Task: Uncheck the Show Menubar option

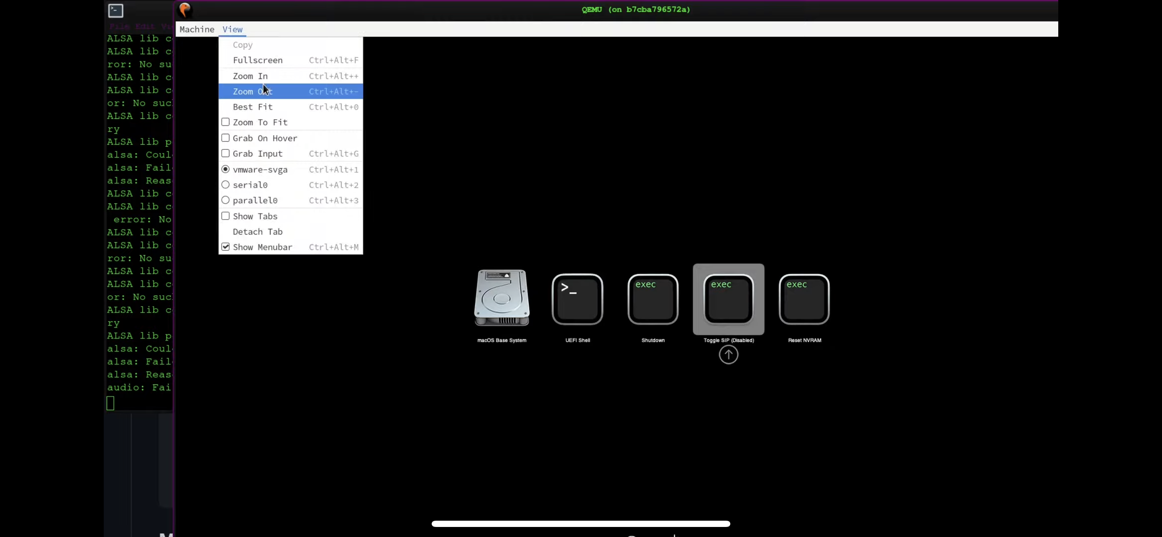Action: pyautogui.click(x=225, y=247)
